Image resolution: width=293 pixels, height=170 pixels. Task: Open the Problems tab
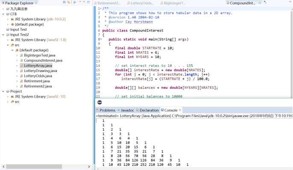[108, 110]
